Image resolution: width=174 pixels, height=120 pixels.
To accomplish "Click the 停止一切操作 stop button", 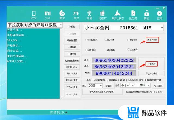I will [152, 74].
